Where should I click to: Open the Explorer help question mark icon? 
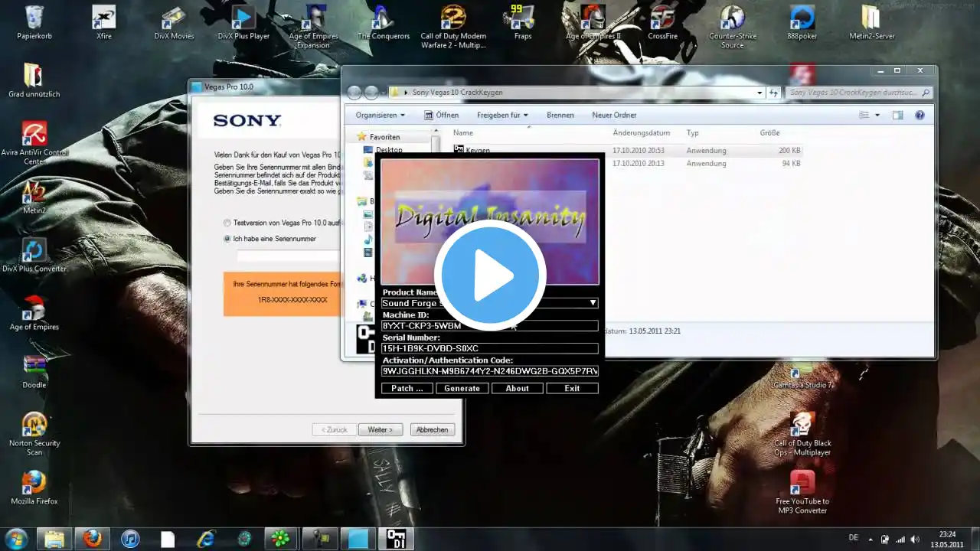920,115
